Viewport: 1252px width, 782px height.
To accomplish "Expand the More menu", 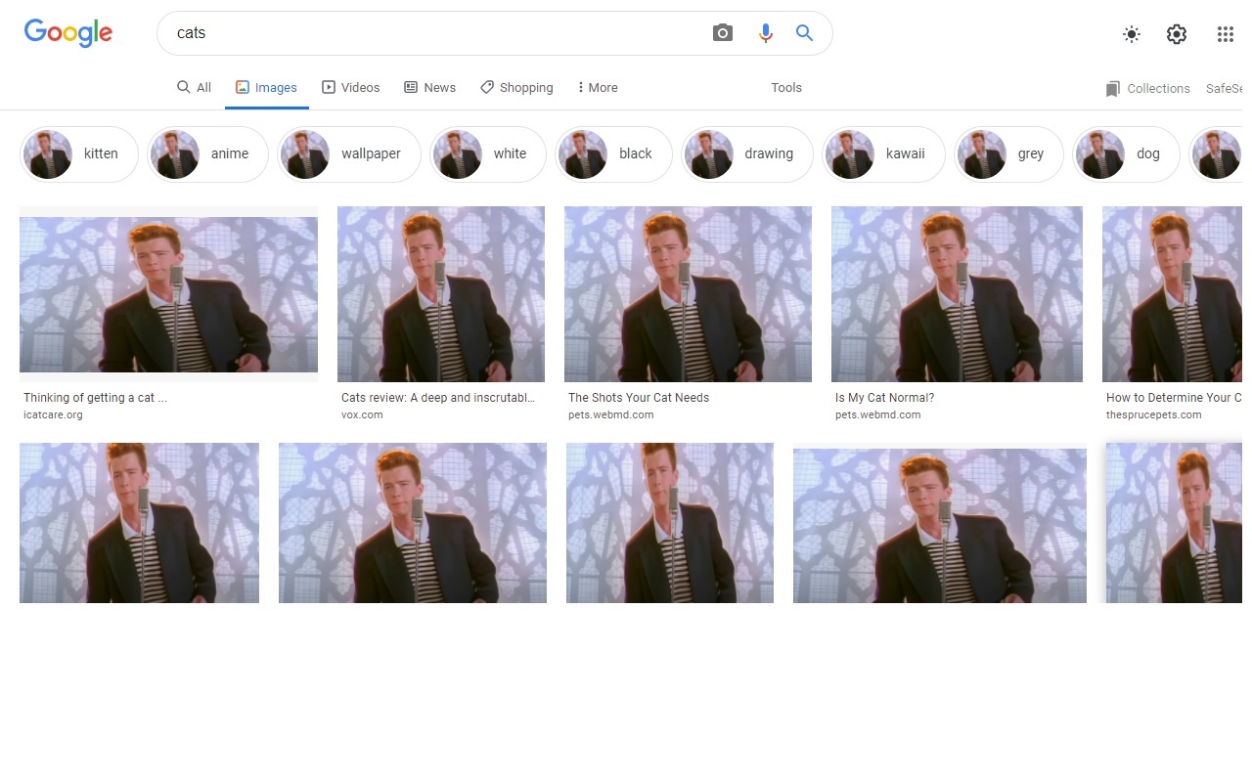I will pos(598,88).
